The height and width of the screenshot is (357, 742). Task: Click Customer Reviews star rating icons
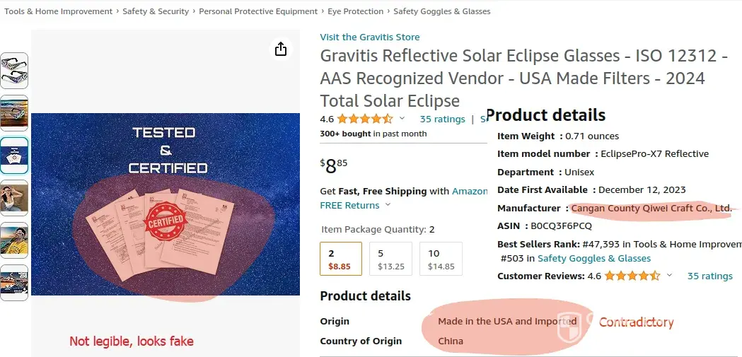(632, 276)
